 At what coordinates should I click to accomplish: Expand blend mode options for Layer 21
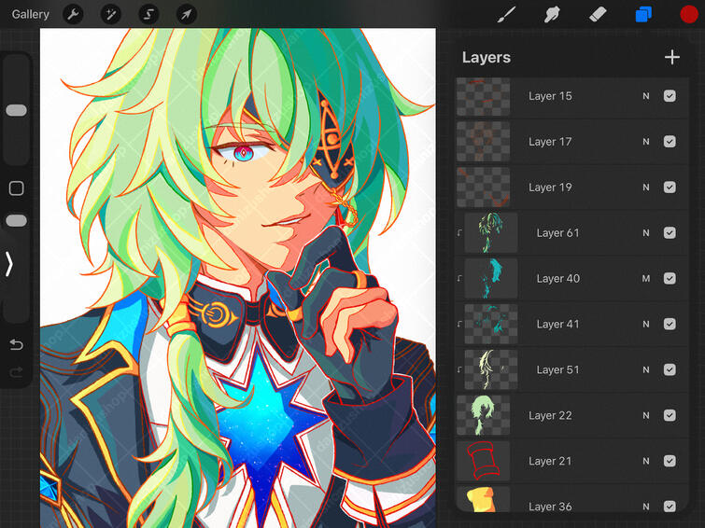click(x=645, y=462)
